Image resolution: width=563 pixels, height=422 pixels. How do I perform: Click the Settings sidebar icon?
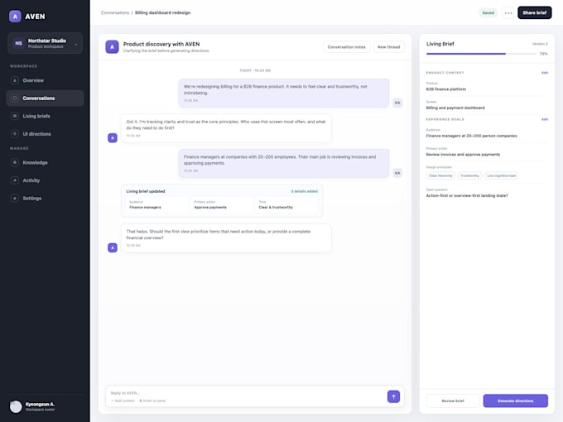click(15, 198)
